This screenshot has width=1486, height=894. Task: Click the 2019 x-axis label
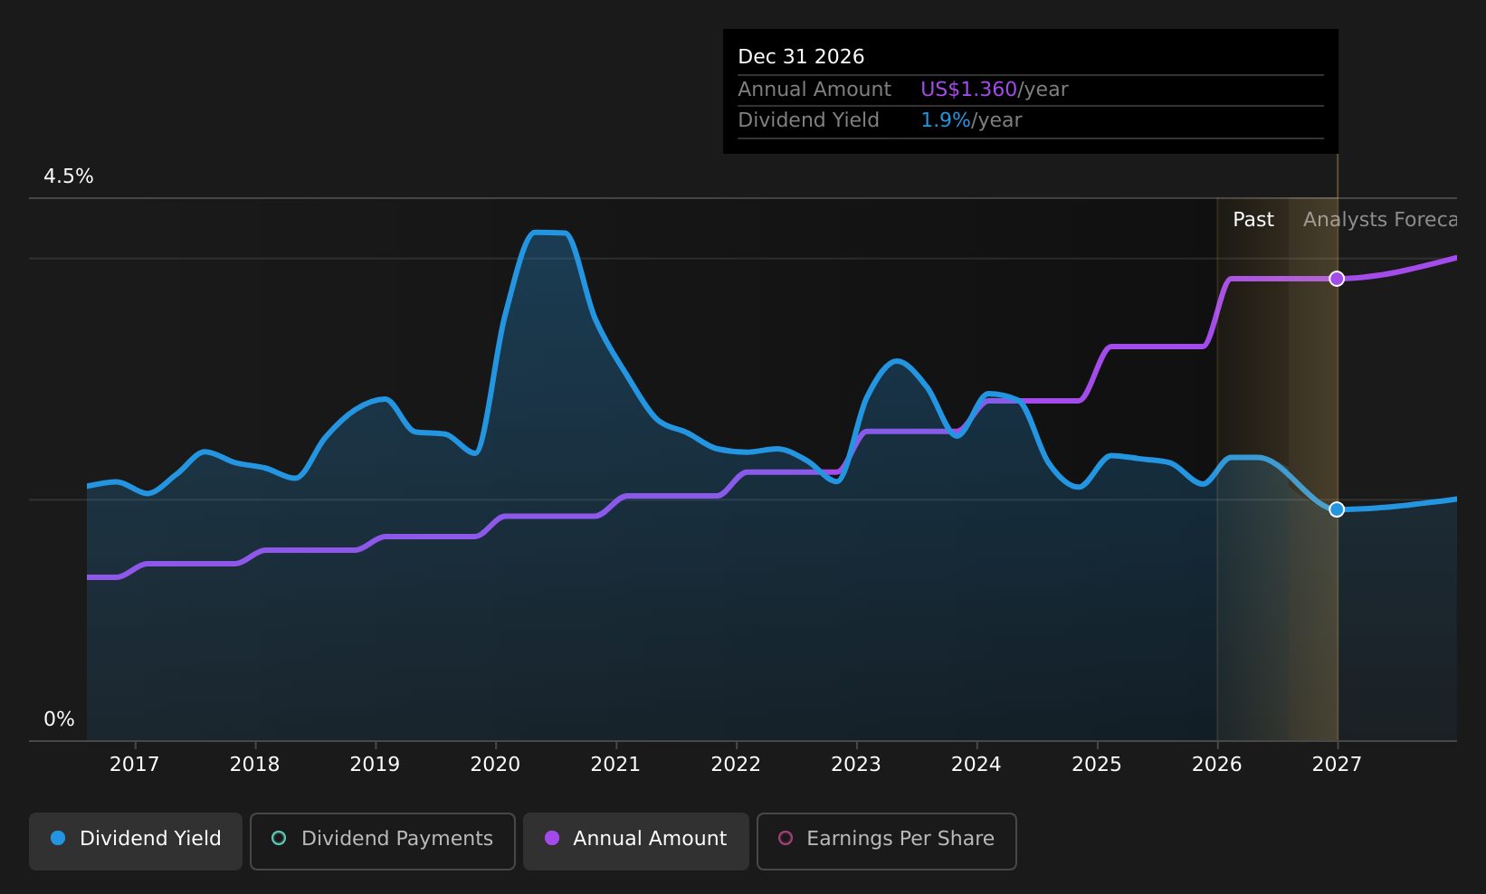tap(376, 765)
